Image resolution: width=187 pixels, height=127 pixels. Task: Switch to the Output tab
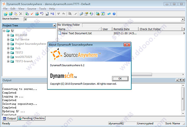click(x=10, y=118)
